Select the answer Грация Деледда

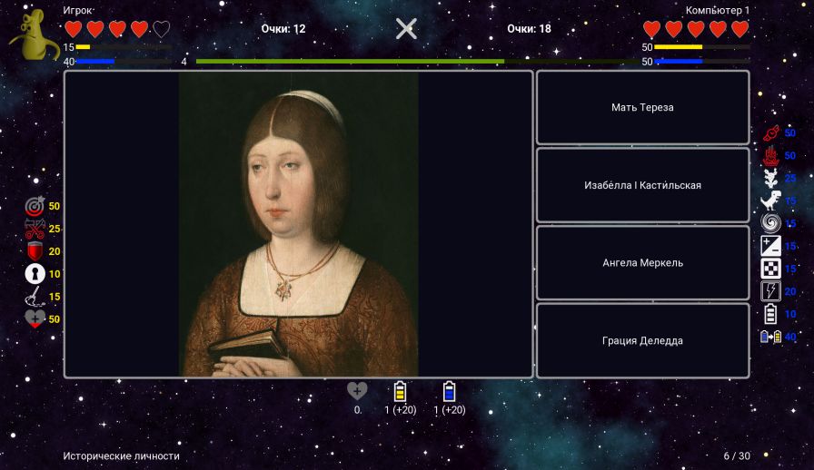click(642, 341)
